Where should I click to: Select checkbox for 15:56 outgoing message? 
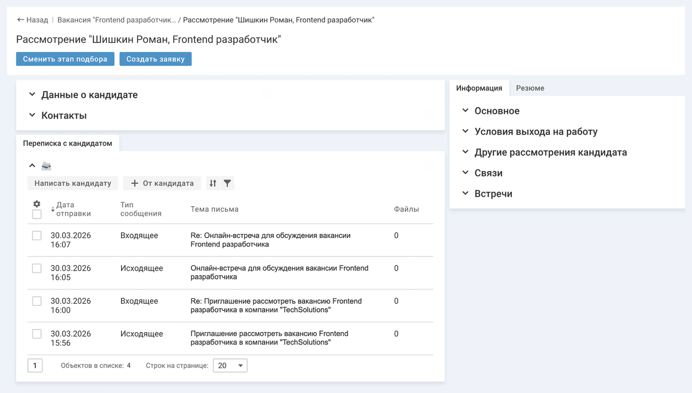click(x=37, y=334)
